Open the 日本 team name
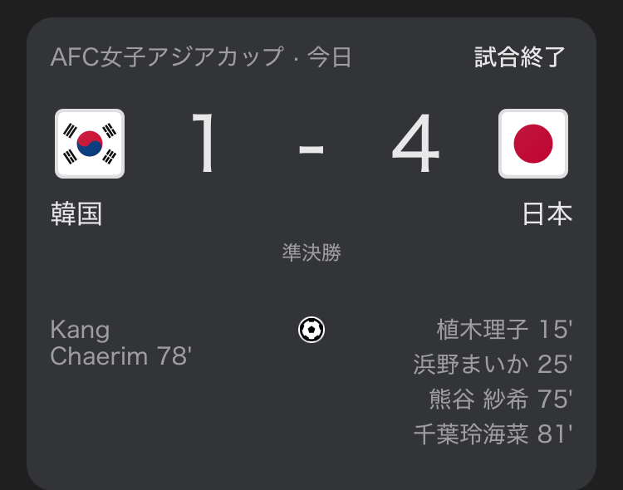Image resolution: width=623 pixels, height=490 pixels. (547, 214)
